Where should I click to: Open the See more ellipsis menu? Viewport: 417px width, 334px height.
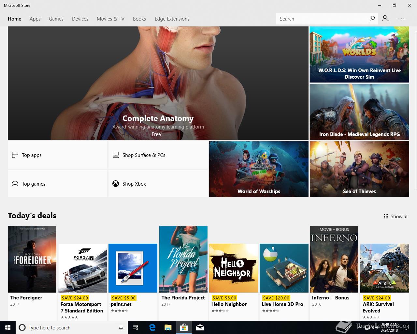click(x=401, y=19)
